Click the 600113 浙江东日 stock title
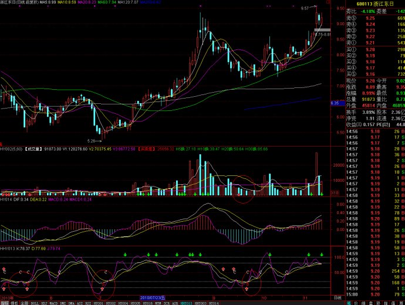The width and height of the screenshot is (405, 305). pos(376,3)
